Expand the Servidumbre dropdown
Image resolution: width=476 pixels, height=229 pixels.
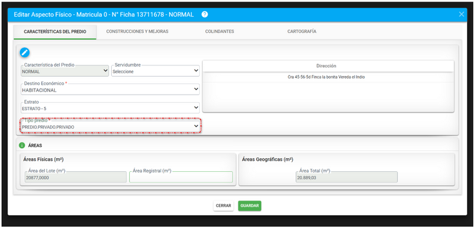[155, 71]
